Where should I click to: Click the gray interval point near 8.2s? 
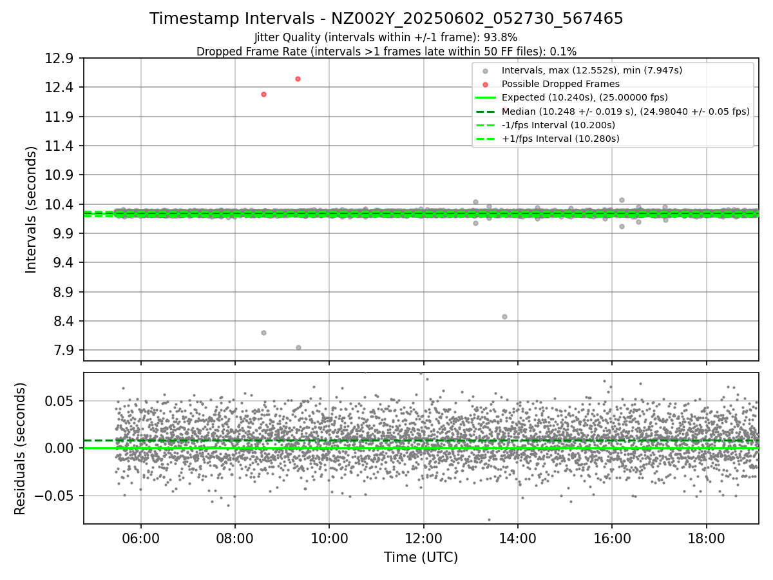263,333
